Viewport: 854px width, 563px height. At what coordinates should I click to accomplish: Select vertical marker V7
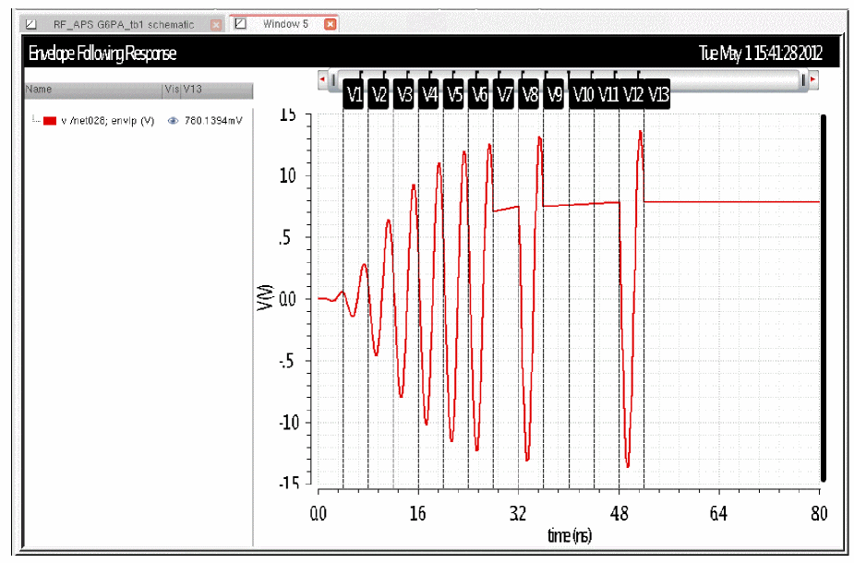click(504, 95)
